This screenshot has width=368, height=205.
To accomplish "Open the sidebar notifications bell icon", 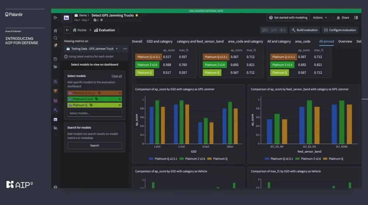I will 56,45.
